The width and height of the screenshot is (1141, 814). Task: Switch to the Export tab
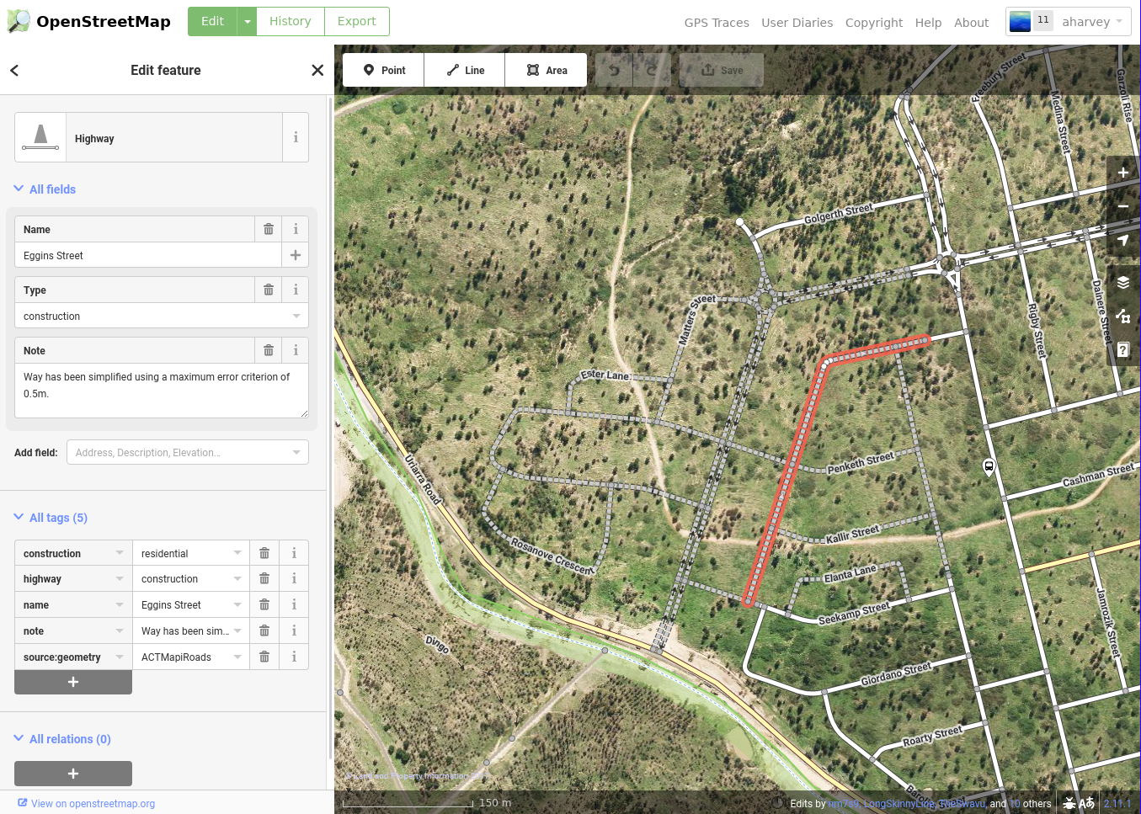pyautogui.click(x=357, y=21)
